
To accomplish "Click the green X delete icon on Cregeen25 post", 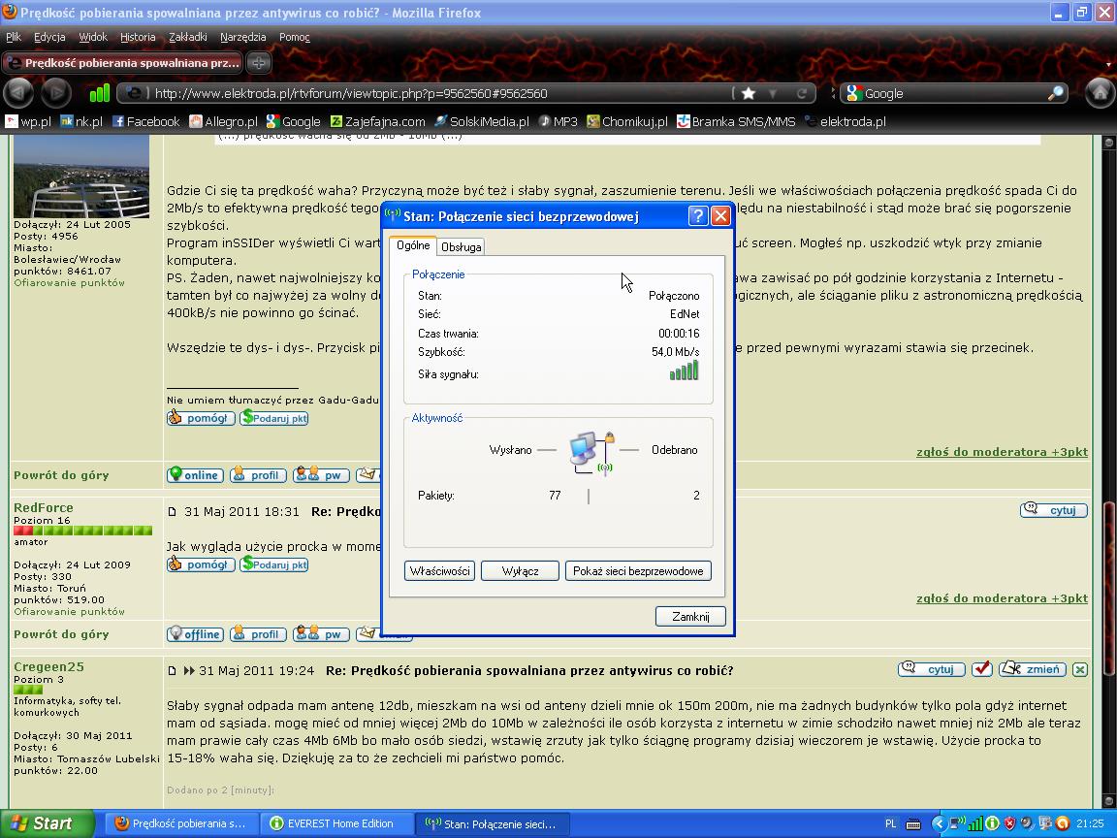I will tap(1080, 669).
